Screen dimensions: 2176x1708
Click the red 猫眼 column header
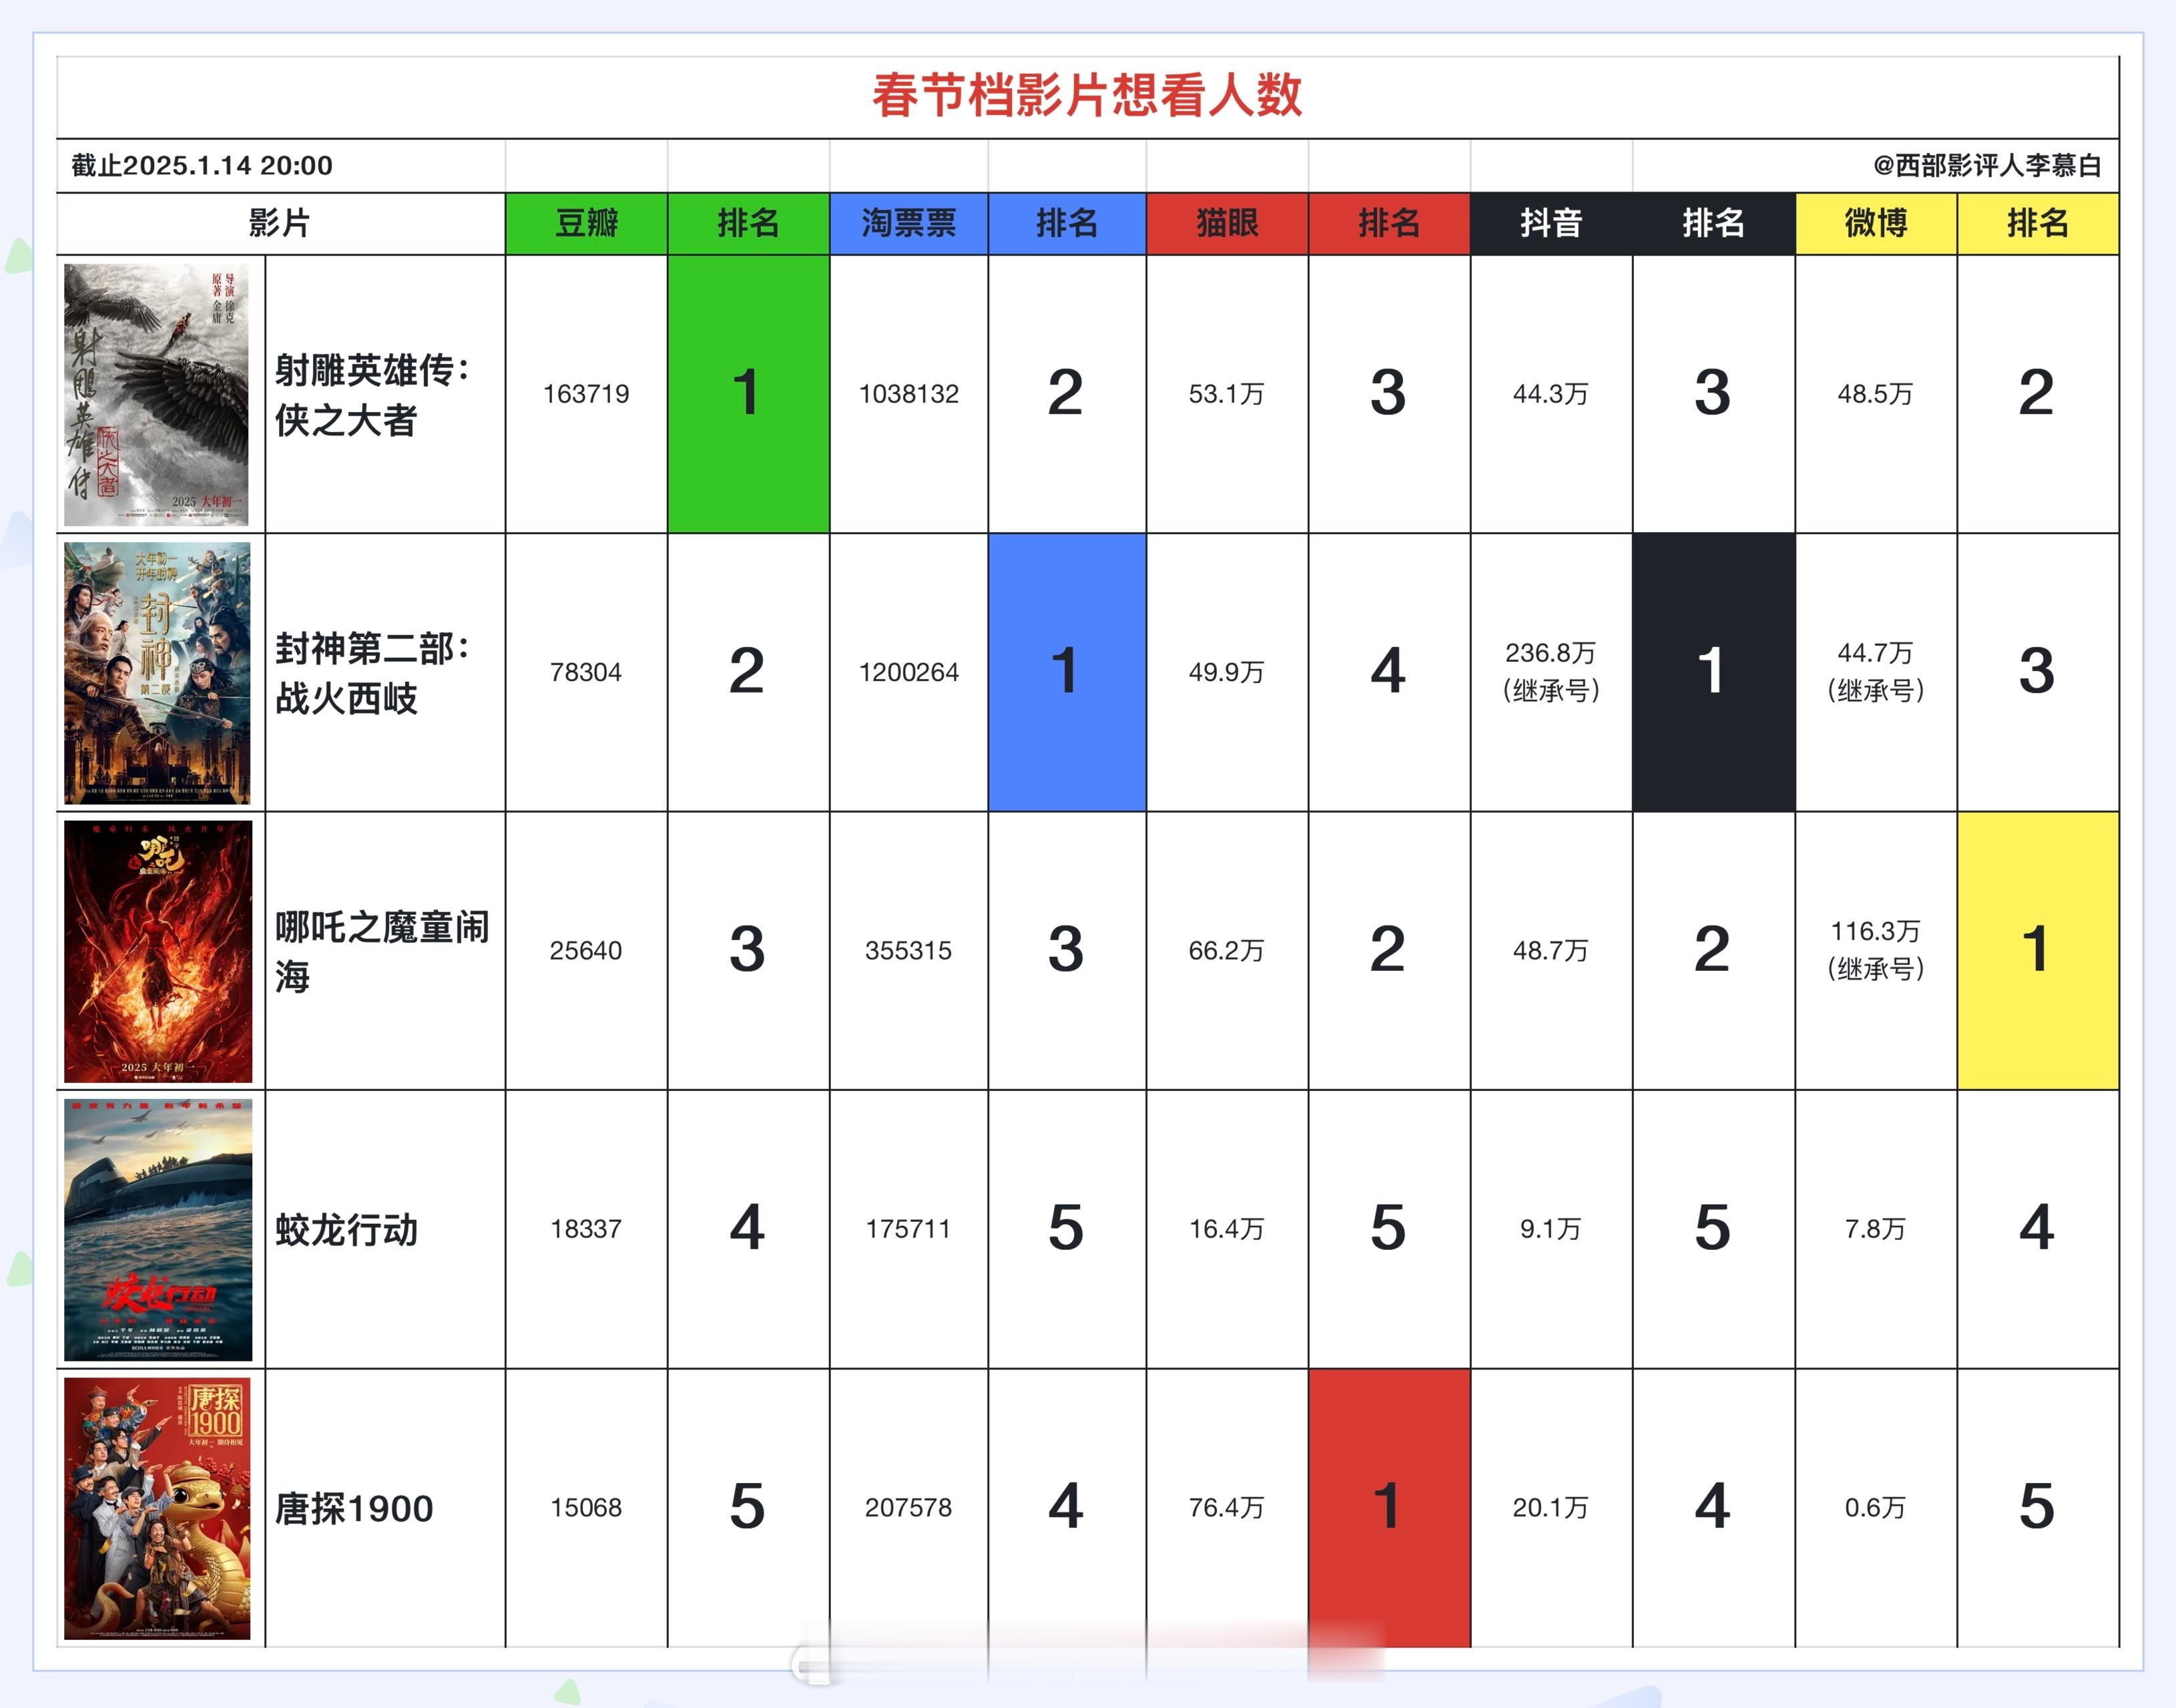coord(1228,223)
